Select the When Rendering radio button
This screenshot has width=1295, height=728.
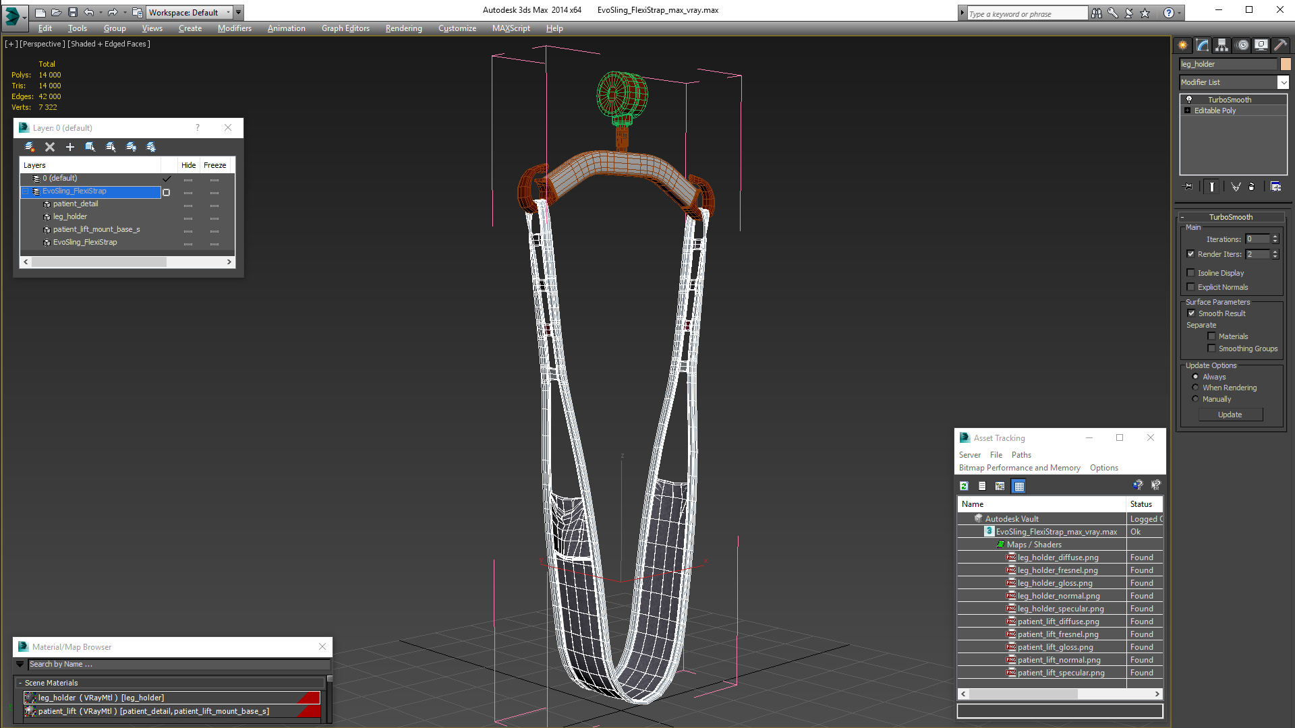click(1195, 388)
